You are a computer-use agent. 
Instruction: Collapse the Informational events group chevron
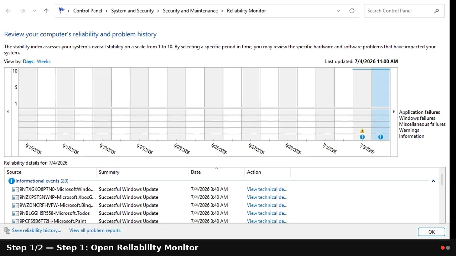click(433, 181)
